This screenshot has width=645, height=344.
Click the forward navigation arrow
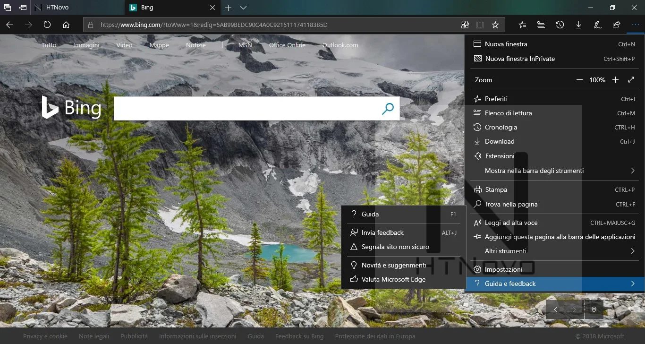click(x=28, y=25)
